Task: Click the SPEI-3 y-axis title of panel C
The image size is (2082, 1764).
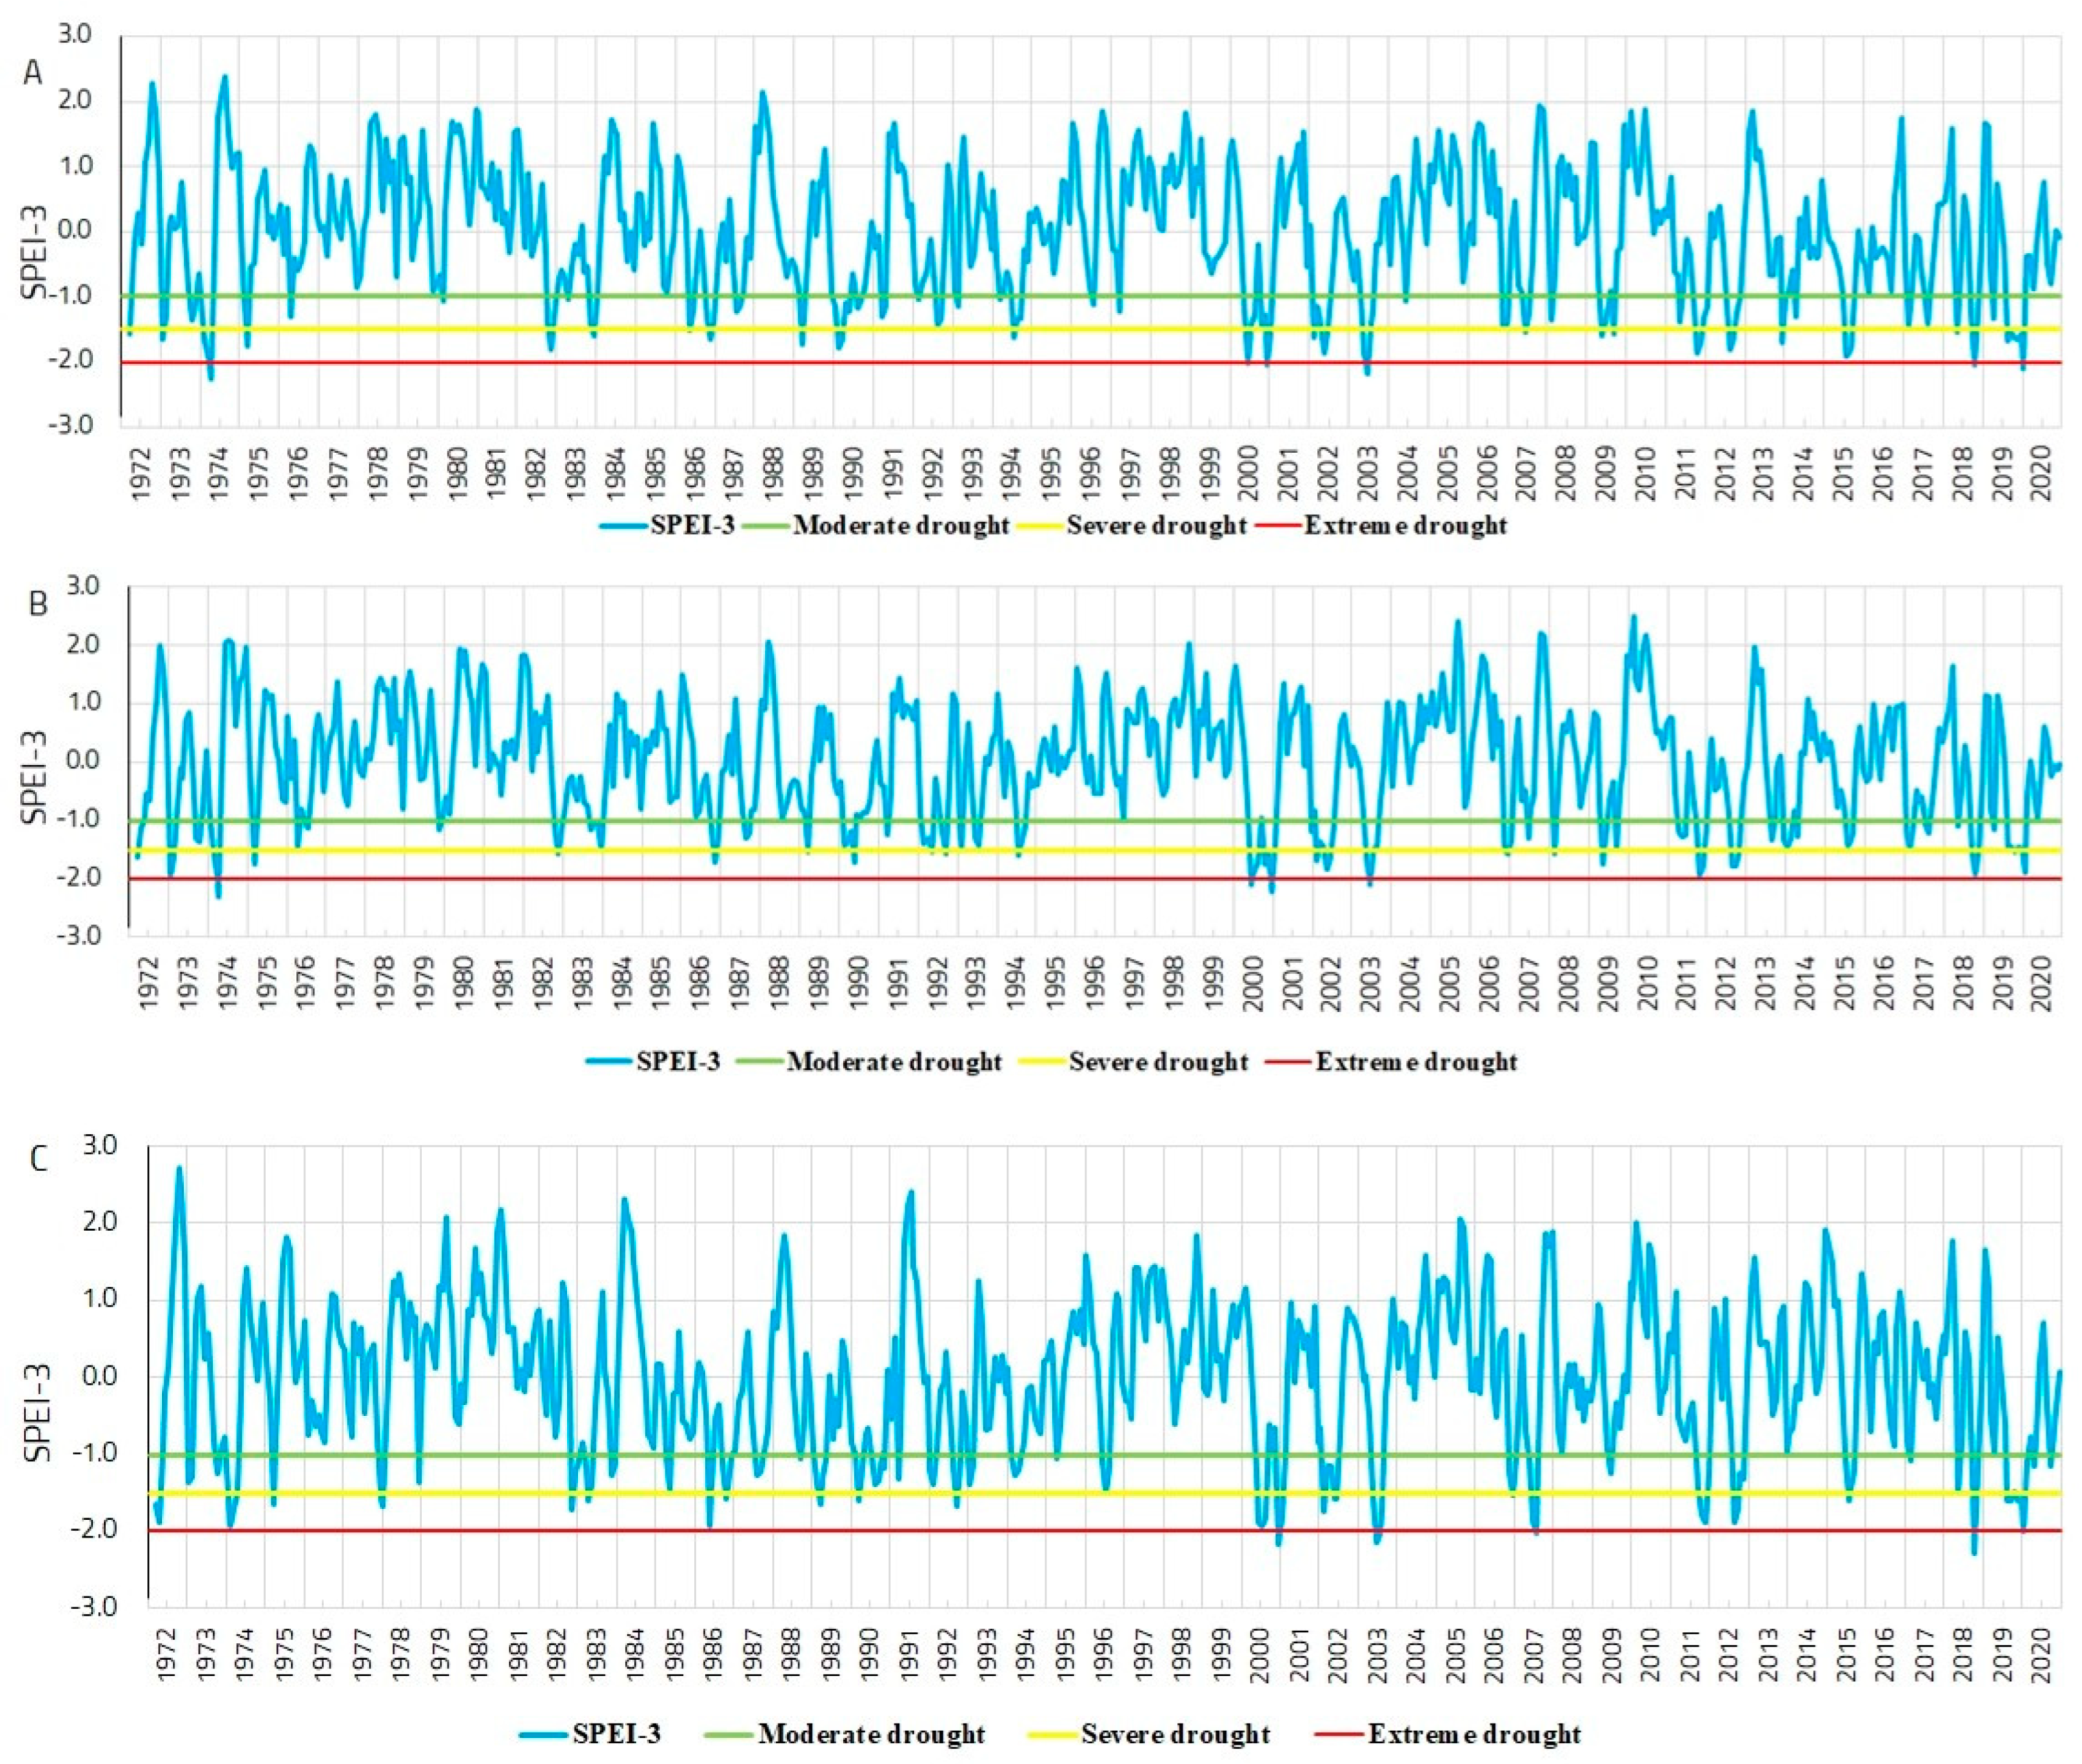Action: coord(38,1413)
